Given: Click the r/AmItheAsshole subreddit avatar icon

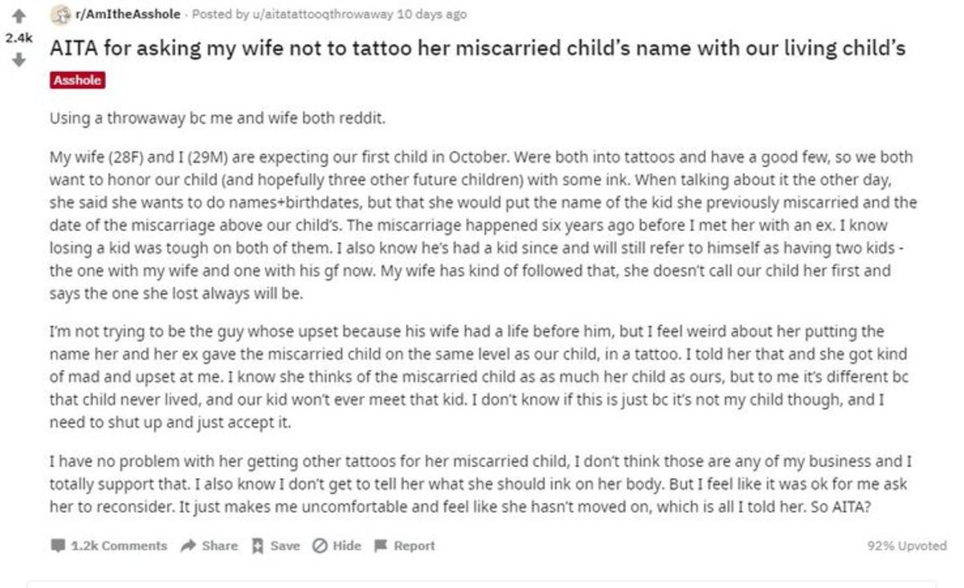Looking at the screenshot, I should pyautogui.click(x=57, y=14).
